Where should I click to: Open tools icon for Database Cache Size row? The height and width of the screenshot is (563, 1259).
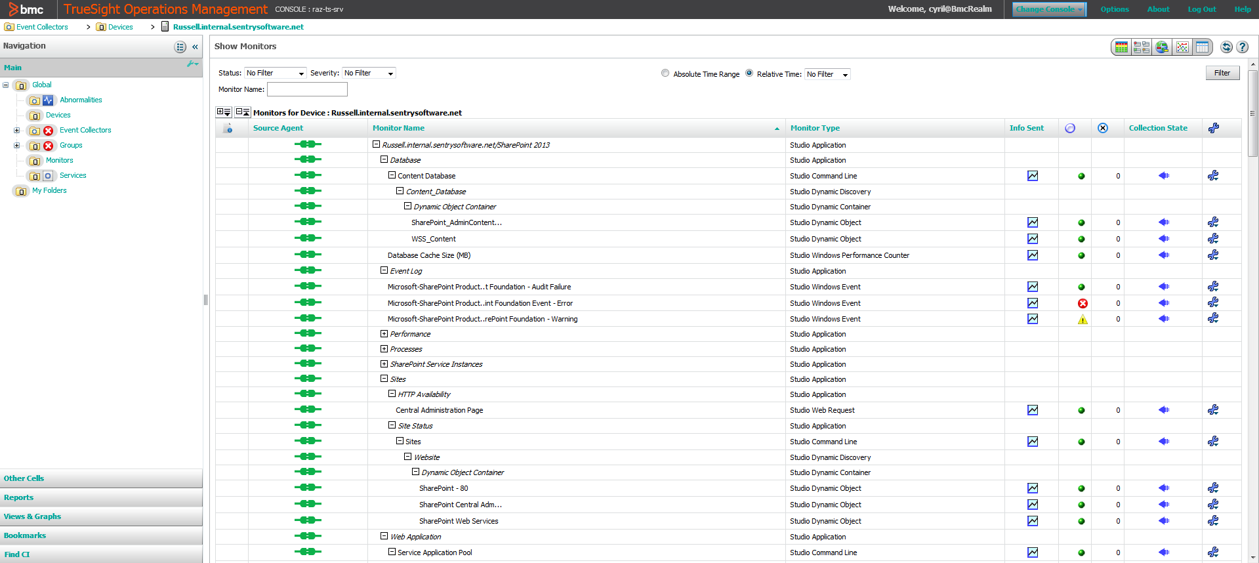(1213, 255)
